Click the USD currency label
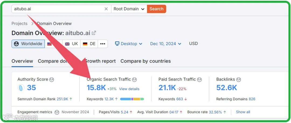Image resolution: width=291 pixels, height=123 pixels. click(193, 44)
